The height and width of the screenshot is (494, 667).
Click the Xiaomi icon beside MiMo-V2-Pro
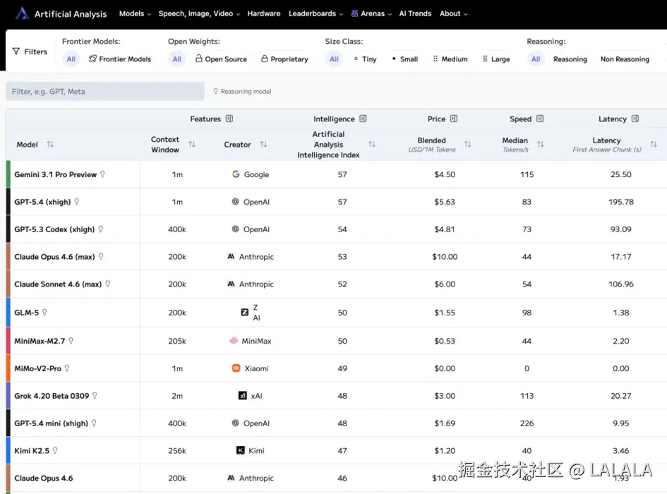point(235,368)
